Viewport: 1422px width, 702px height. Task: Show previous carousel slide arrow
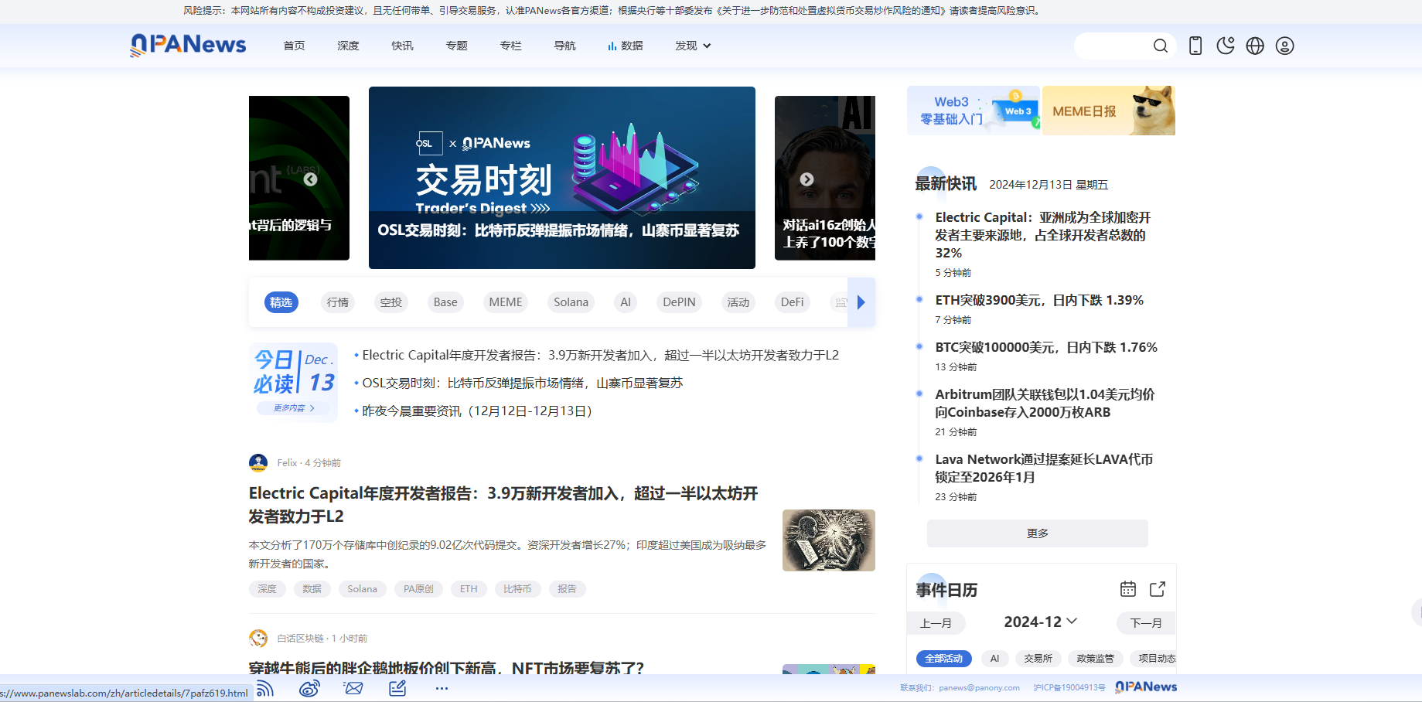[310, 179]
